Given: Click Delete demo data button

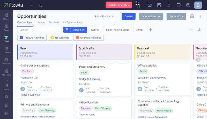Looking at the screenshot, I should 119,5.
